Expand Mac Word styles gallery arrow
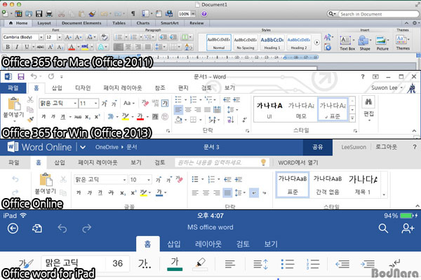The width and height of the screenshot is (421, 280). (317, 42)
